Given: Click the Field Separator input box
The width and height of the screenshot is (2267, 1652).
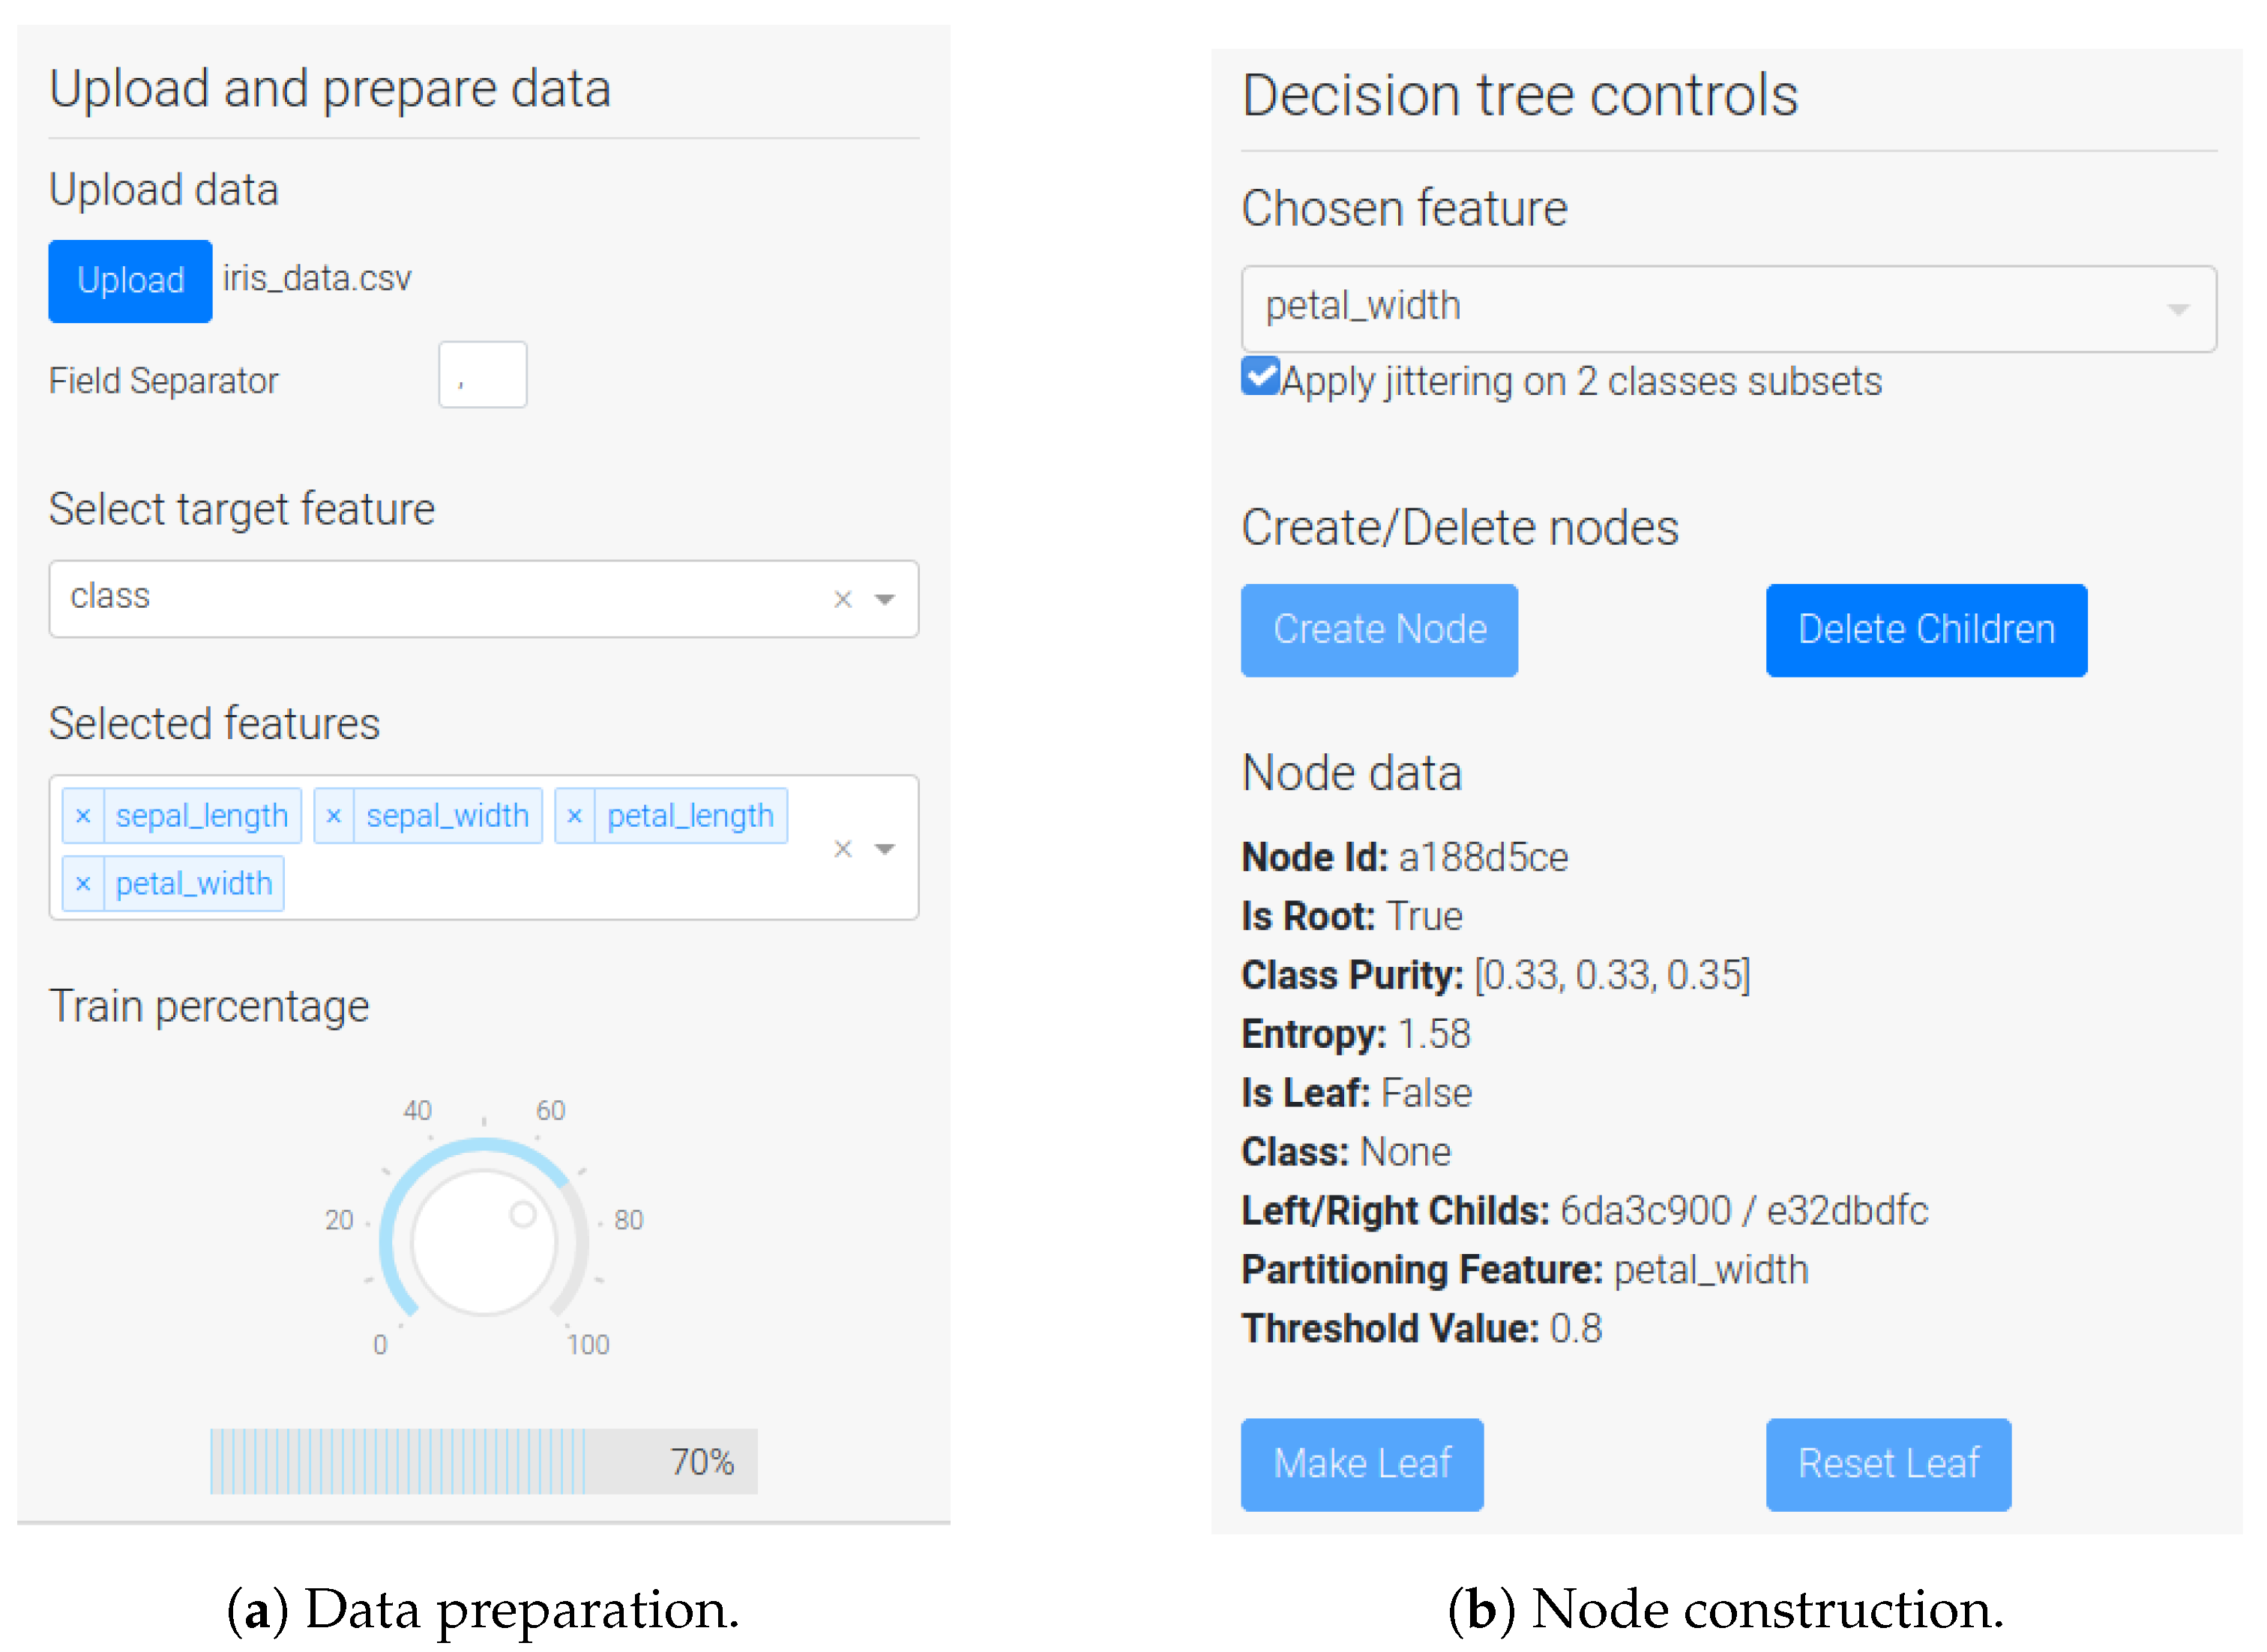Looking at the screenshot, I should click(482, 375).
